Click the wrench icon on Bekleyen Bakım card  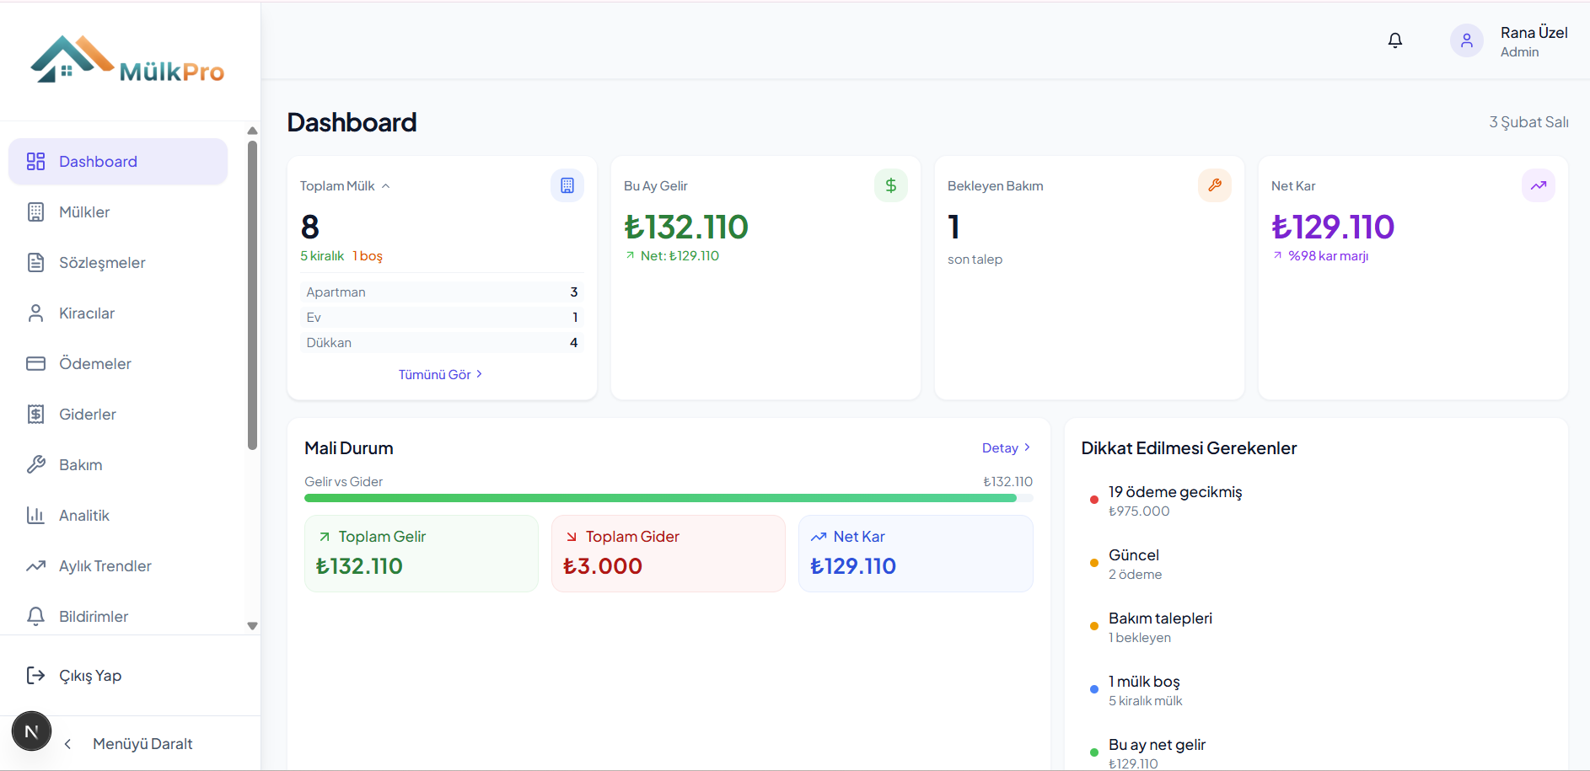[1214, 185]
